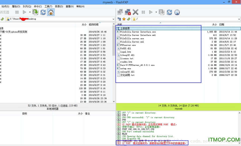
Task: Click the disconnect from server icon
Action: coord(128,12)
